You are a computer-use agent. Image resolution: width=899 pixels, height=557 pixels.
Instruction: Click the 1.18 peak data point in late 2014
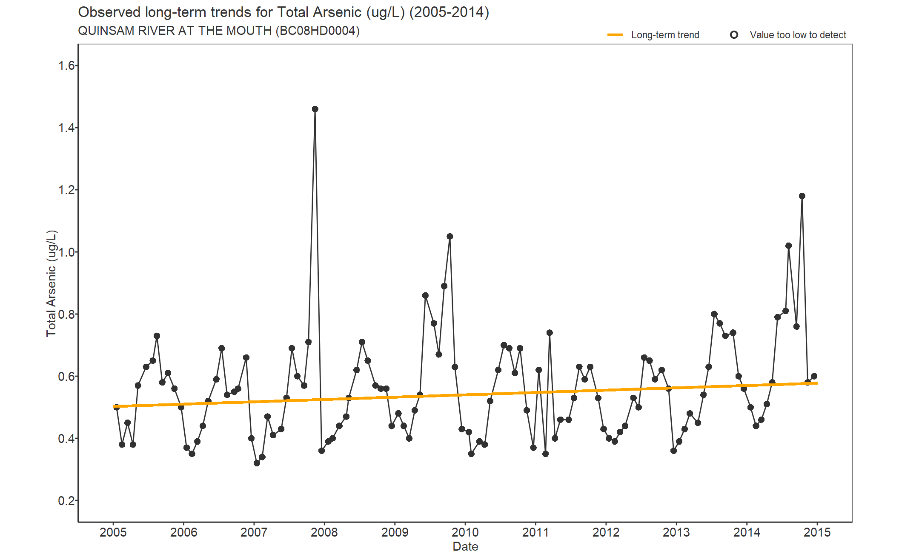802,196
